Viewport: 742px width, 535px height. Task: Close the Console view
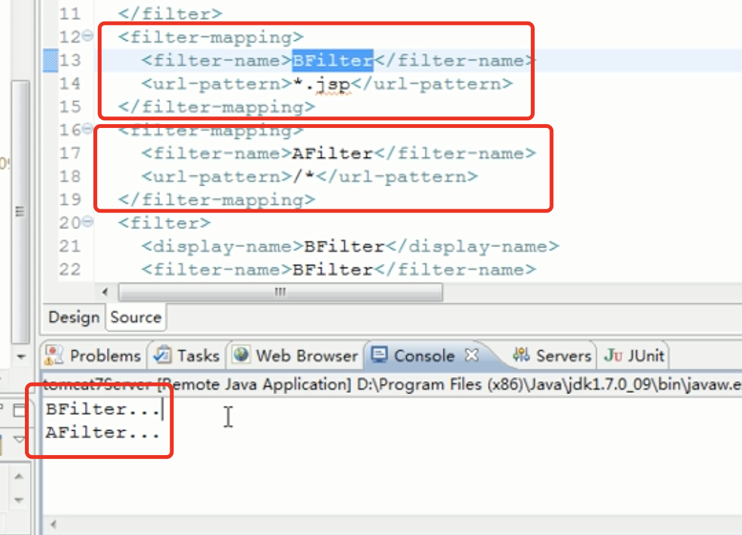tap(472, 355)
